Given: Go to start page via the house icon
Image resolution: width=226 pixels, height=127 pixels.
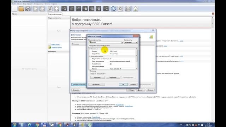Looking at the screenshot, I should point(135,9).
